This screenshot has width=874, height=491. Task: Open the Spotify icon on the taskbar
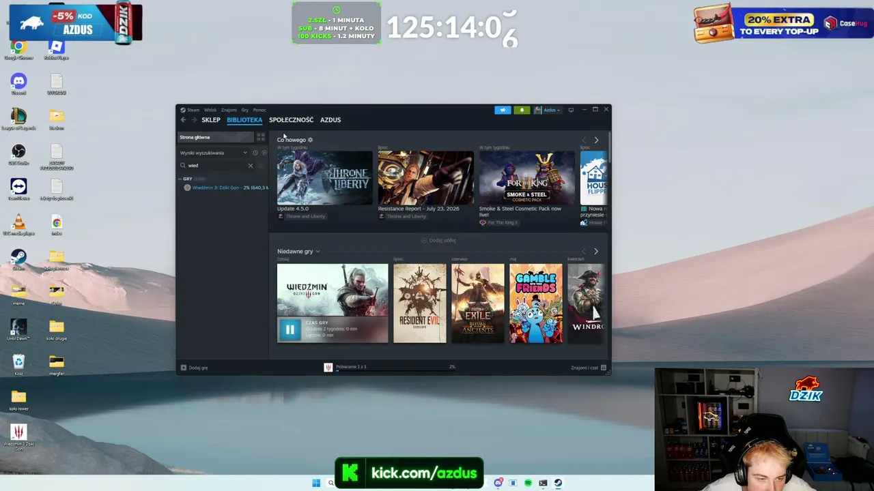528,483
